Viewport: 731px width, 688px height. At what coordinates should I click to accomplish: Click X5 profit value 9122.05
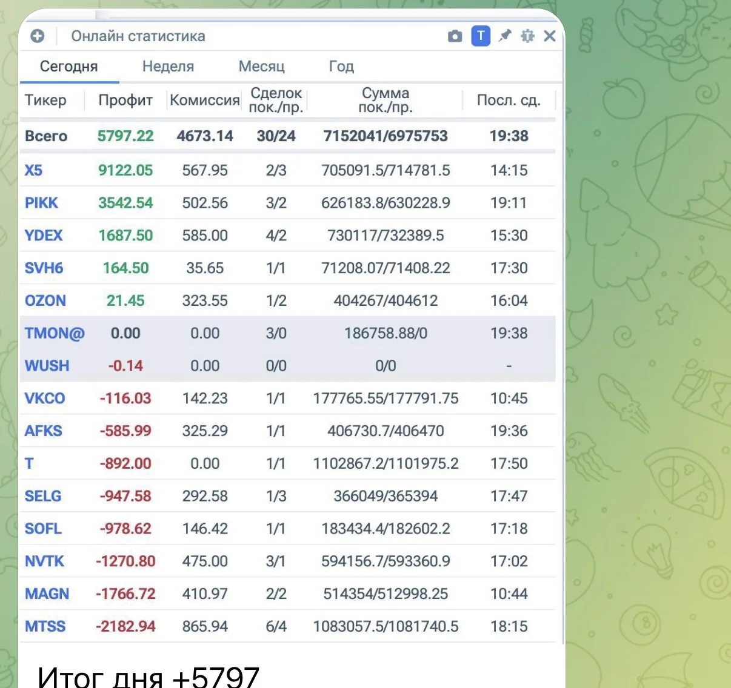(x=125, y=170)
